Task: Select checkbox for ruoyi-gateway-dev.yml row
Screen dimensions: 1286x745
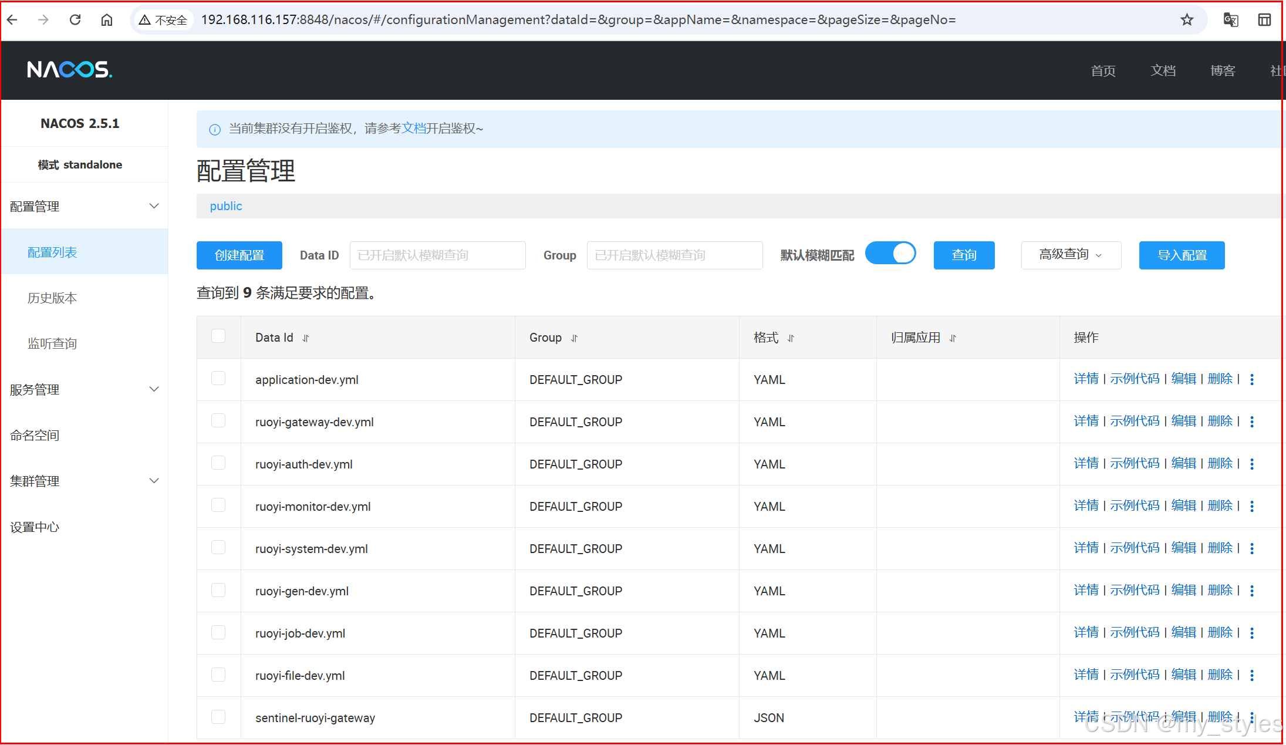Action: (x=218, y=421)
